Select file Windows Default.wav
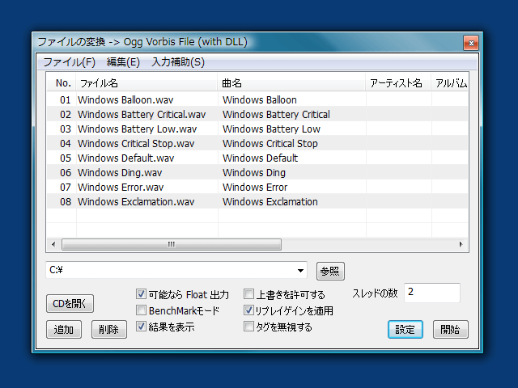The height and width of the screenshot is (388, 518). pos(126,158)
